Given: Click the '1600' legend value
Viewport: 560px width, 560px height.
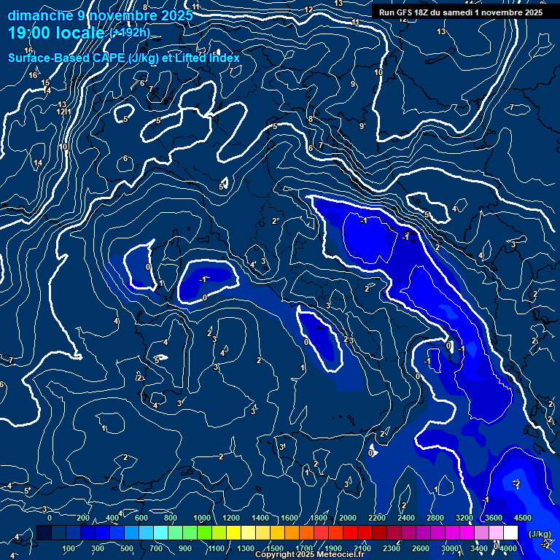Looking at the screenshot, I should pyautogui.click(x=289, y=518).
